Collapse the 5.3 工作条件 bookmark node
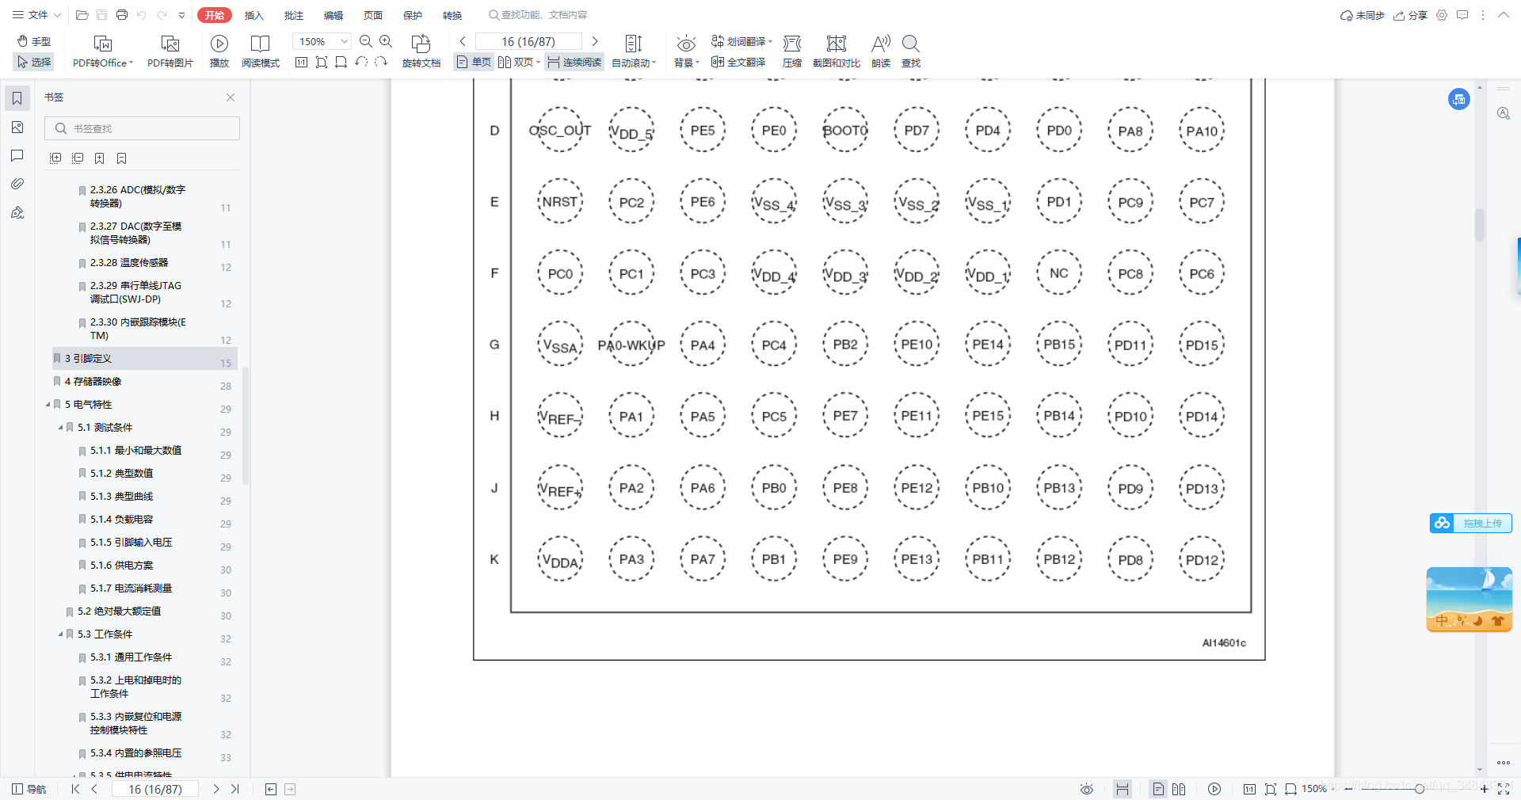Viewport: 1521px width, 800px height. click(x=61, y=634)
